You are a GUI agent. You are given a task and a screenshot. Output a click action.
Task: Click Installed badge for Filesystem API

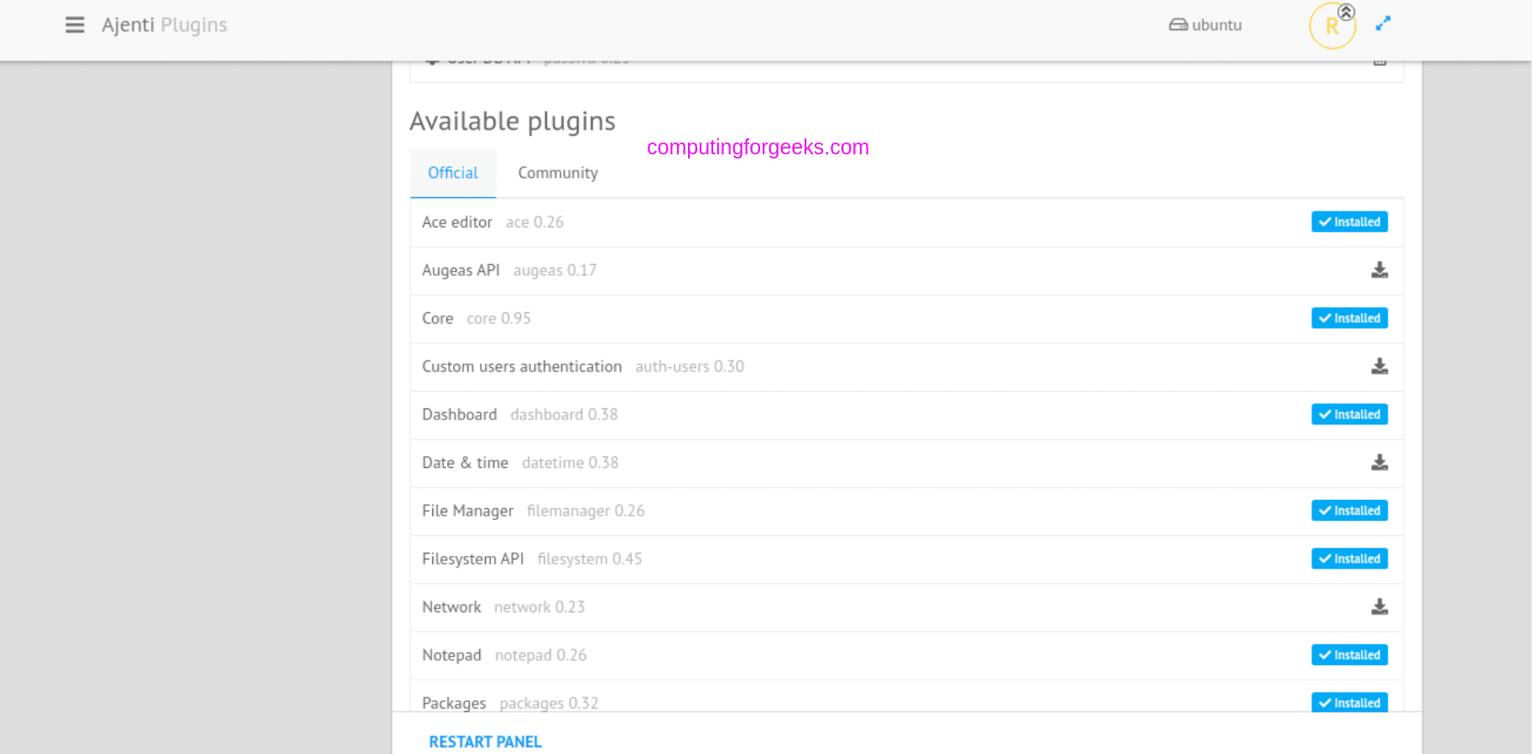[1349, 559]
